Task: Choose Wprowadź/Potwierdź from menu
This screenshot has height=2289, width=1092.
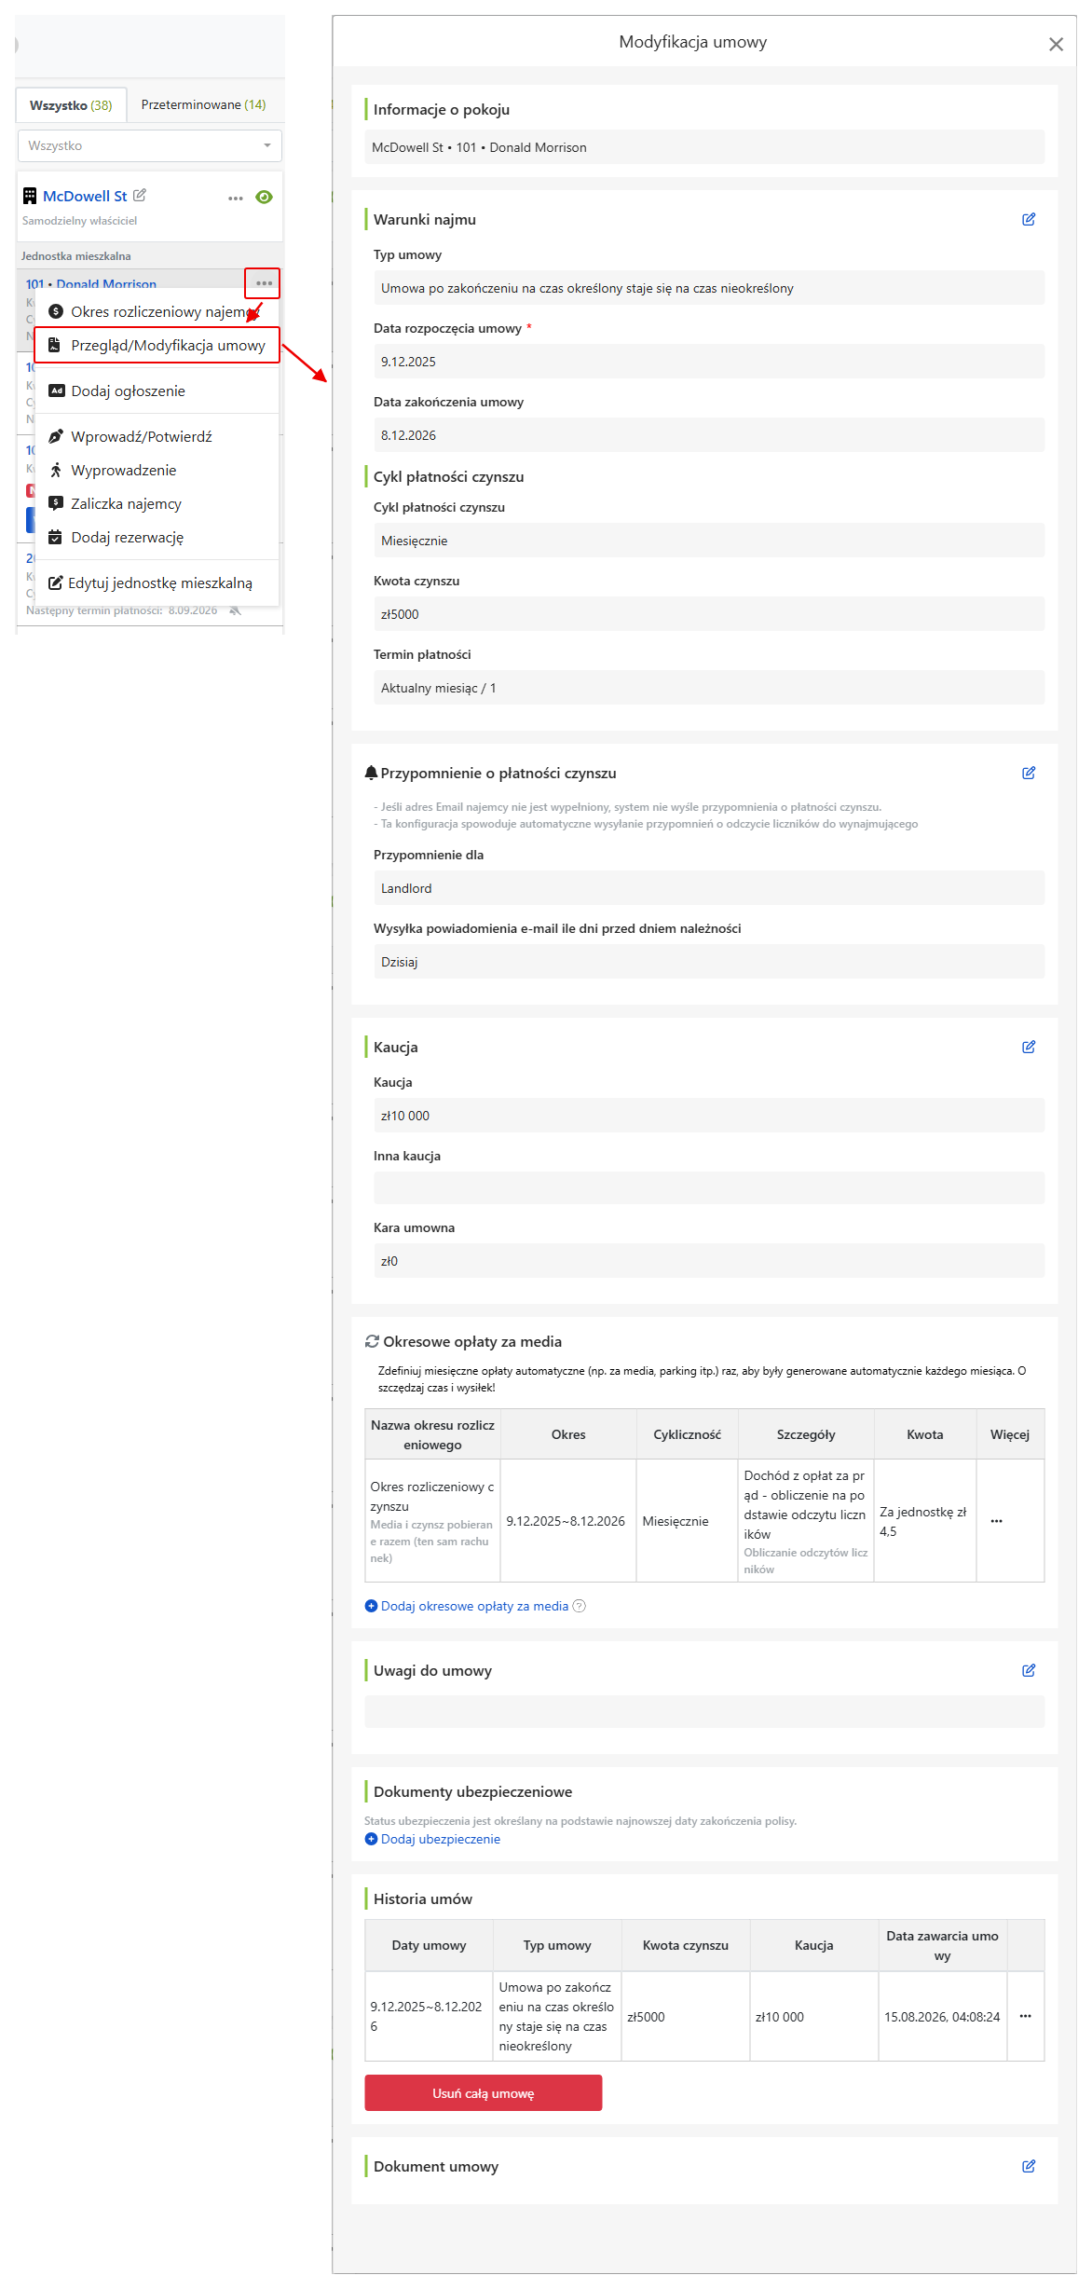Action: tap(157, 436)
